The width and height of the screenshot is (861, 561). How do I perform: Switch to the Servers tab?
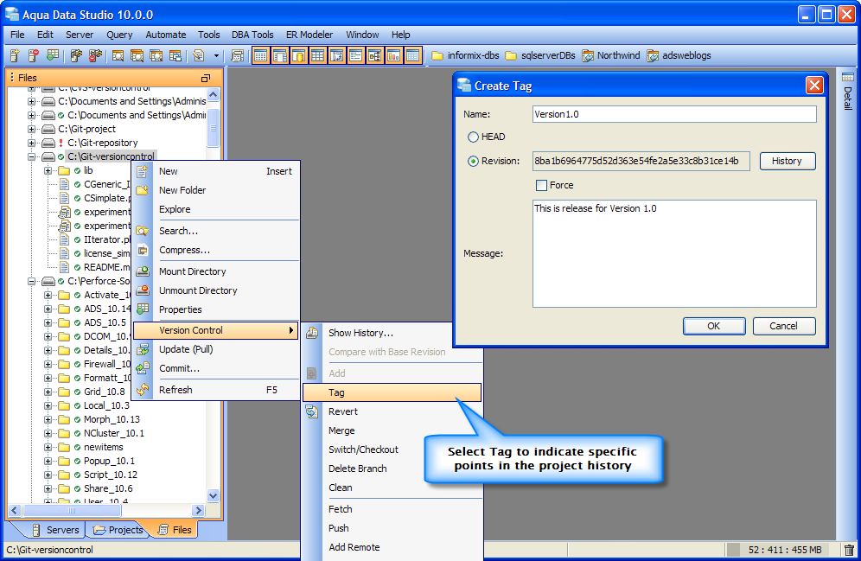55,530
